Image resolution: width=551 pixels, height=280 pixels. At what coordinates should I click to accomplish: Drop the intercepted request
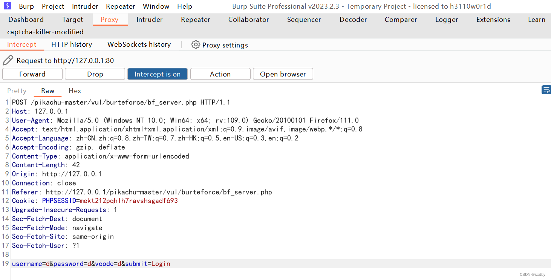coord(95,74)
